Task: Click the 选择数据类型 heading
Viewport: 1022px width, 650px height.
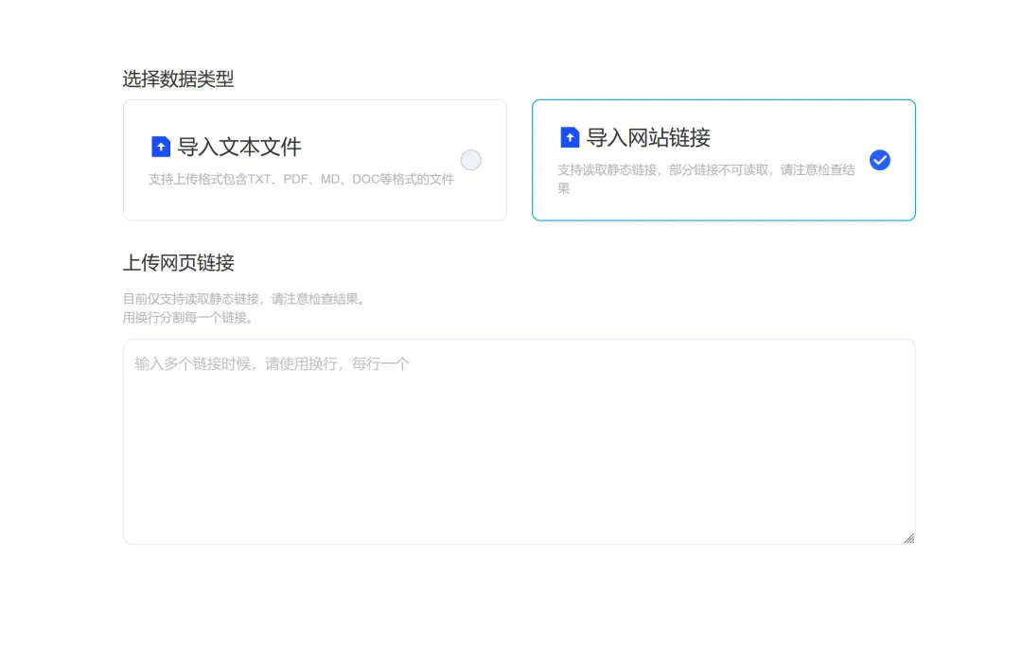Action: [178, 79]
